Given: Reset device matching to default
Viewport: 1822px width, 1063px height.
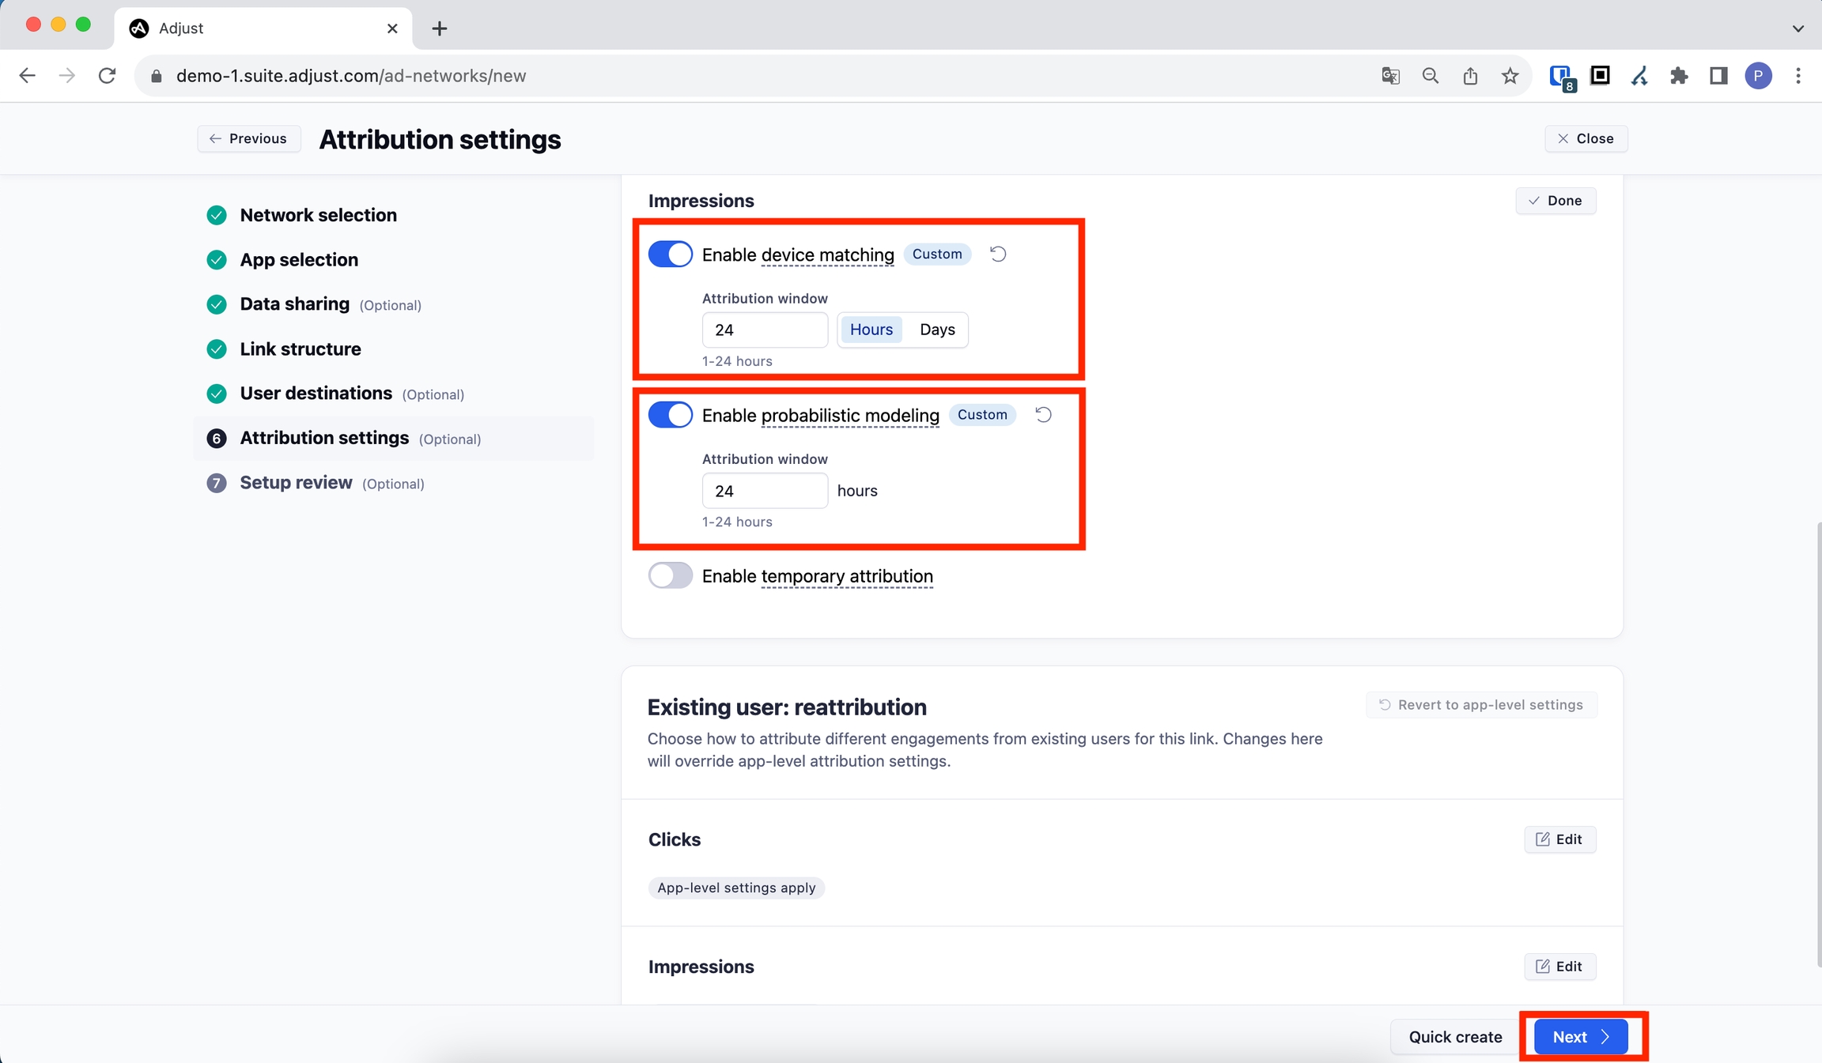Looking at the screenshot, I should [x=998, y=254].
